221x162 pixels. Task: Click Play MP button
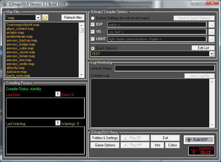[135, 145]
